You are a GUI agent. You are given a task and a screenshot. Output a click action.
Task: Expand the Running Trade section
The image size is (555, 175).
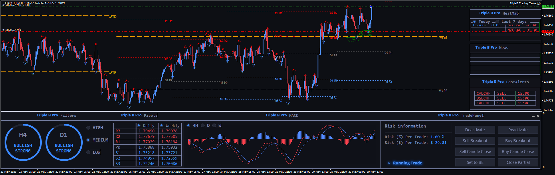(x=389, y=163)
